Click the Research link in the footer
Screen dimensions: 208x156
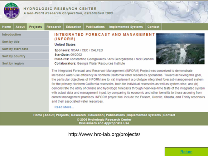[x=78, y=115]
